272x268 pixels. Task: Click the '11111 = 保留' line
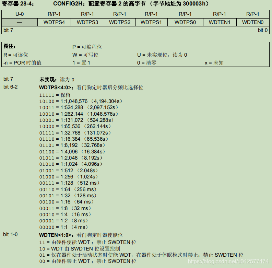coord(55,95)
